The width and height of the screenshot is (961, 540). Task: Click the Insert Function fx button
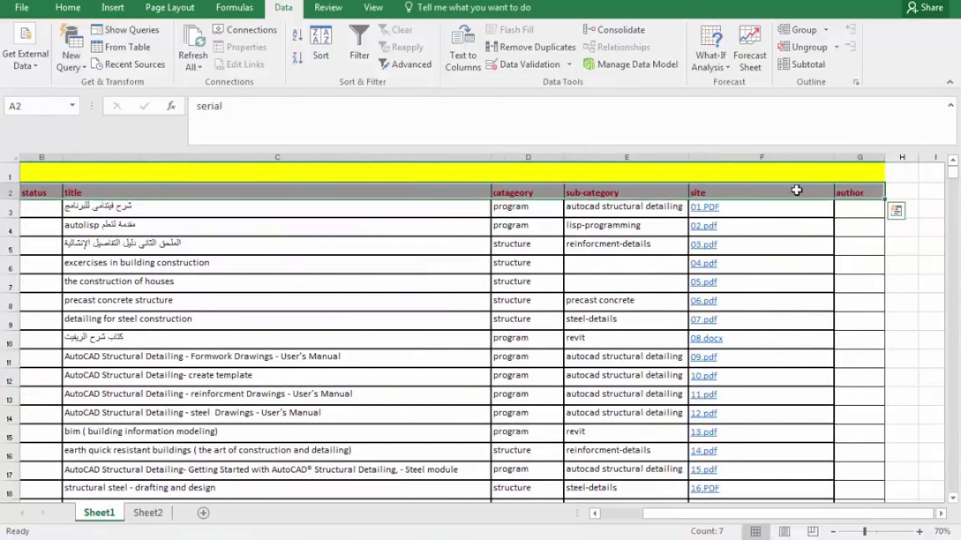171,106
